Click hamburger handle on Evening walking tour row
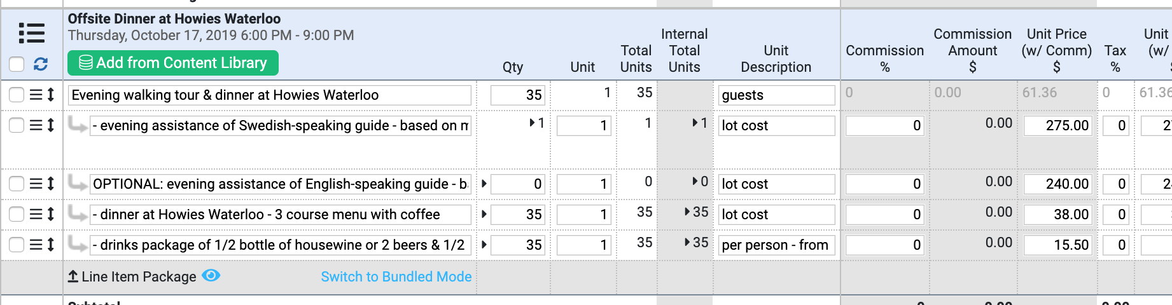 point(36,95)
